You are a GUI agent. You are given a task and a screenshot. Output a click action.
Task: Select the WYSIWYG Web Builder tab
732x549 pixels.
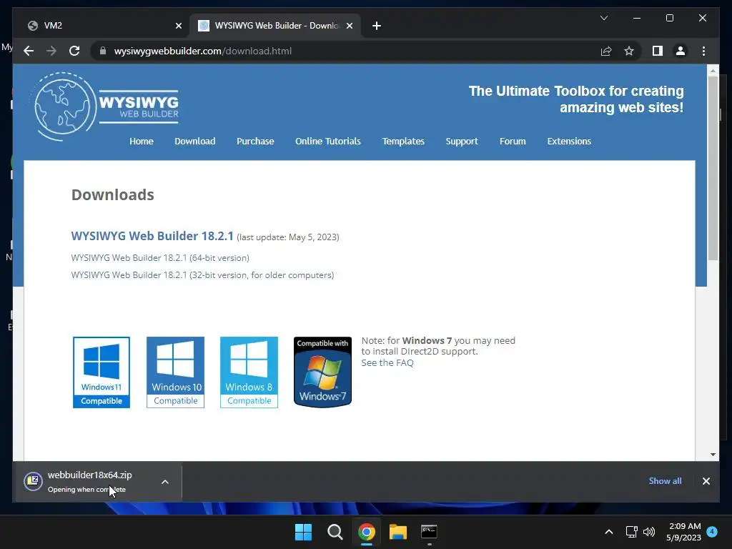click(x=275, y=26)
